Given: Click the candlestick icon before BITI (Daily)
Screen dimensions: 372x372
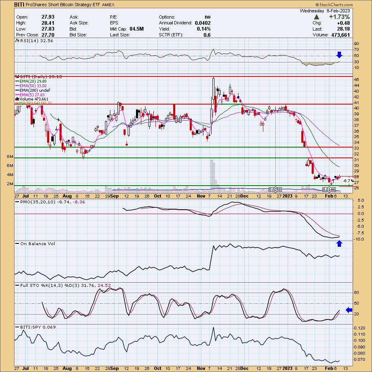Looking at the screenshot, I should [x=17, y=76].
